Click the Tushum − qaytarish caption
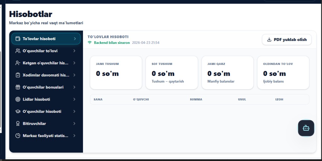Viewport: 322px width, 161px height. [x=168, y=81]
